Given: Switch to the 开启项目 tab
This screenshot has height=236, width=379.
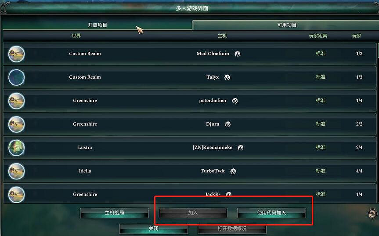Looking at the screenshot, I should coord(97,25).
